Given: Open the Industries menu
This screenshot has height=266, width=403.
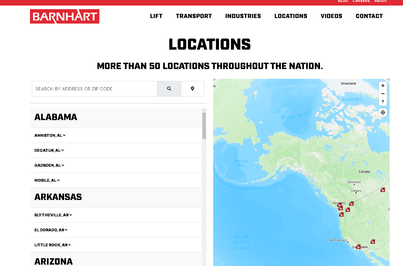Looking at the screenshot, I should (x=243, y=16).
